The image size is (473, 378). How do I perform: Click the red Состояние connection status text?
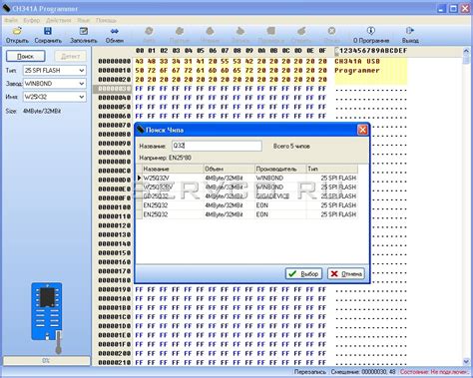[x=434, y=372]
